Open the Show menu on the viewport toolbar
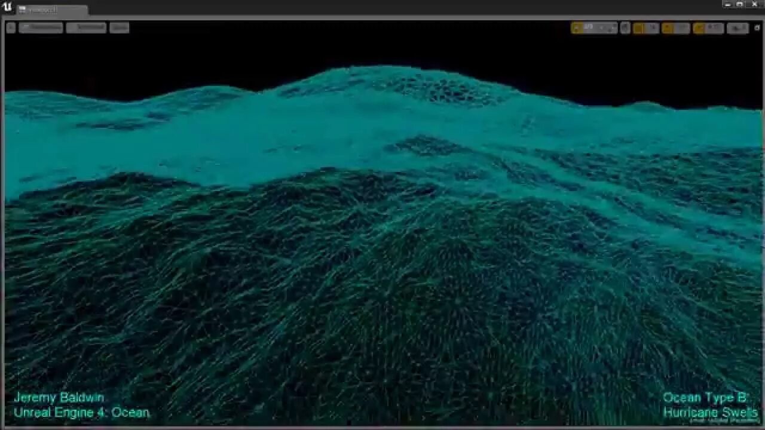 click(x=119, y=27)
